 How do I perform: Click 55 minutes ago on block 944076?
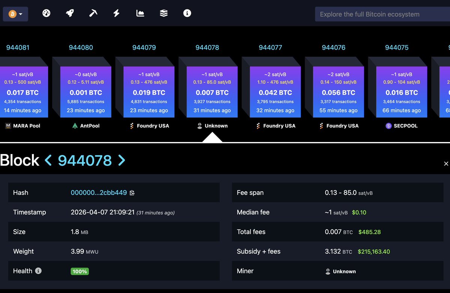[x=339, y=110]
